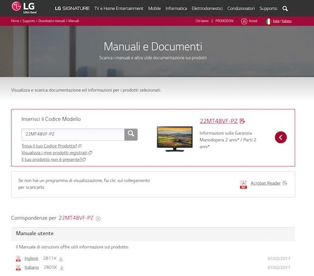Click the new-window icon after Visualizza i miei prodotti registrati
Screen dimensions: 314x276
pyautogui.click(x=90, y=153)
